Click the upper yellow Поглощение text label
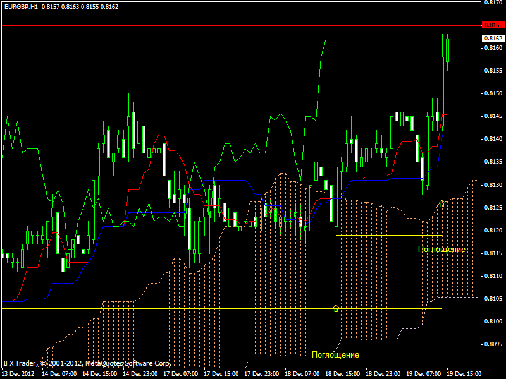This screenshot has width=506, height=379. [441, 250]
